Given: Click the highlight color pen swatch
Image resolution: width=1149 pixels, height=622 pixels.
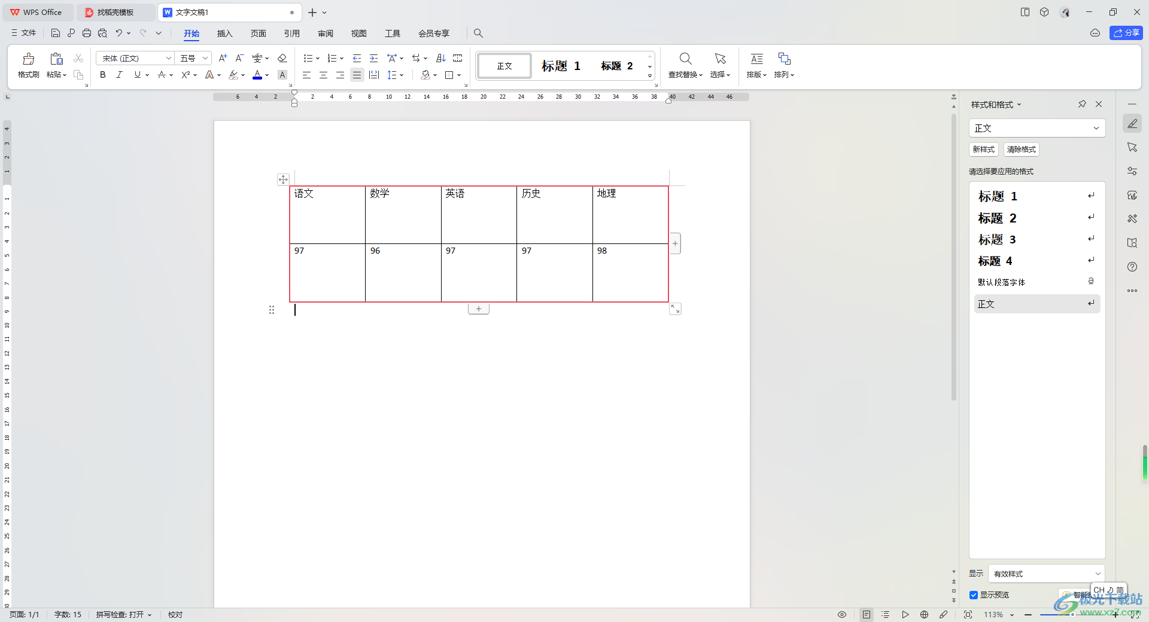Looking at the screenshot, I should [233, 75].
